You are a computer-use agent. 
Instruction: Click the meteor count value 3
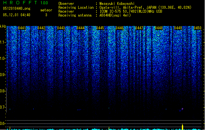click(46, 15)
